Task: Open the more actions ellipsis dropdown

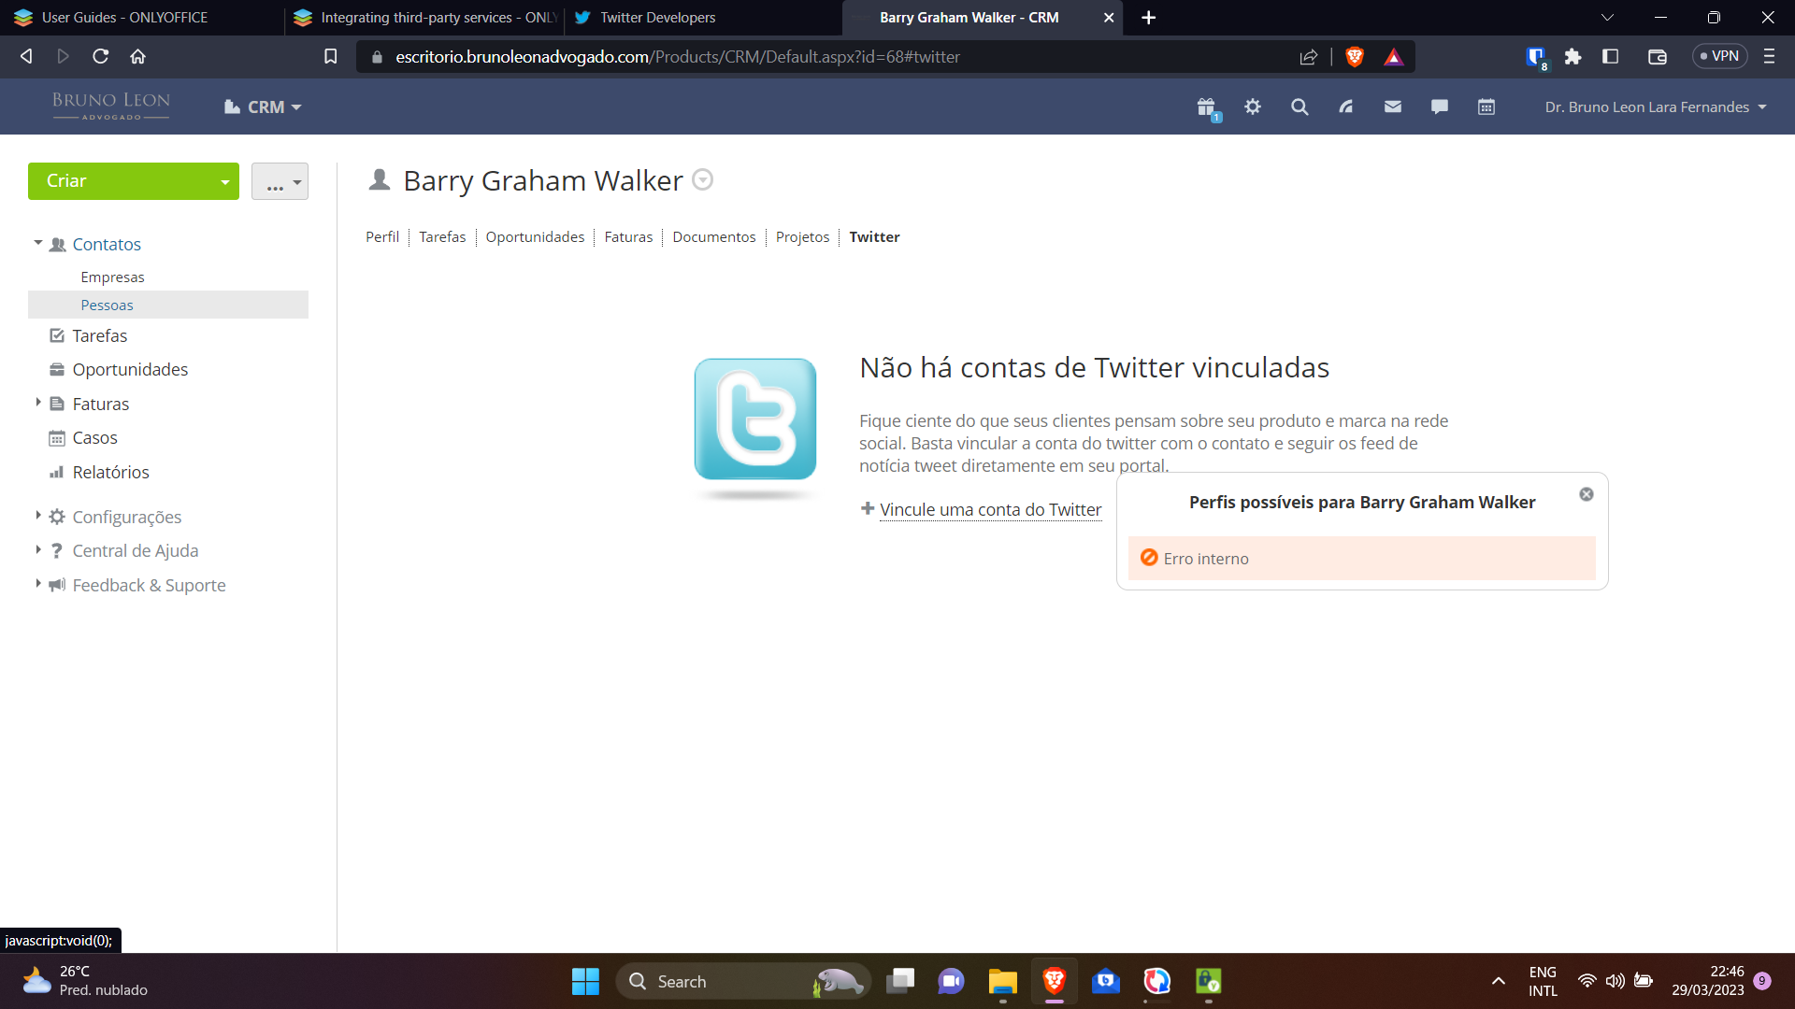Action: [x=280, y=181]
